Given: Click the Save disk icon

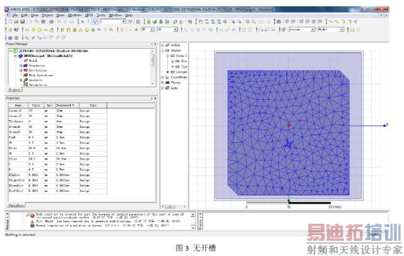Looking at the screenshot, I should point(23,21).
